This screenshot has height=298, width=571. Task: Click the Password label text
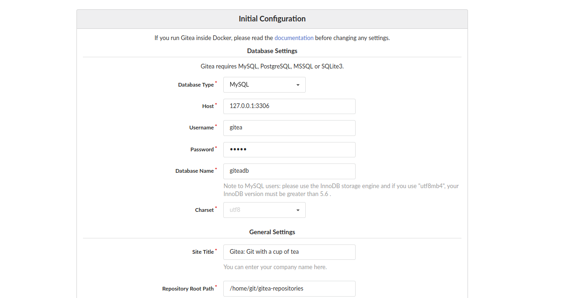[202, 149]
